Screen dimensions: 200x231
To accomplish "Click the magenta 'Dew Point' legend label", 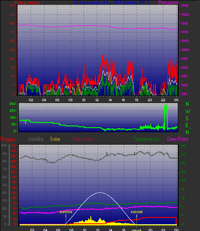I will point(178,139).
